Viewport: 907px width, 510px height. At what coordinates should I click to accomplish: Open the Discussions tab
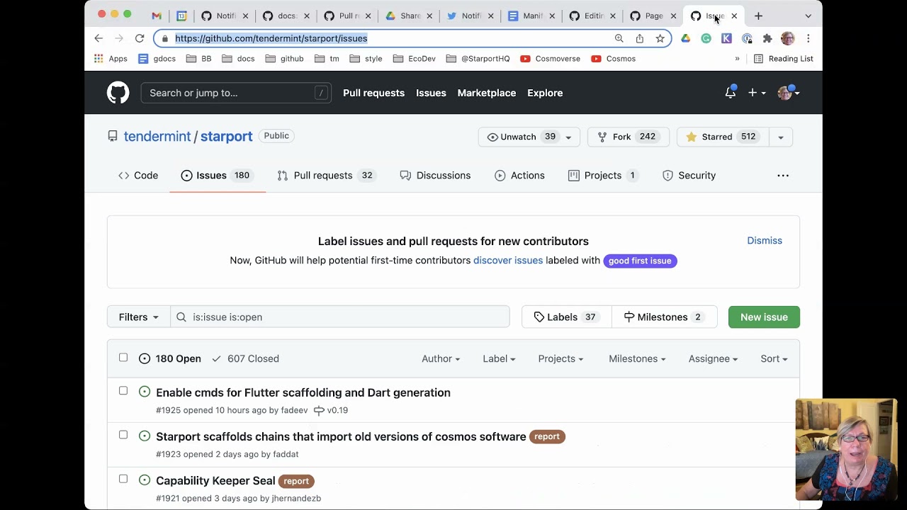pyautogui.click(x=435, y=176)
